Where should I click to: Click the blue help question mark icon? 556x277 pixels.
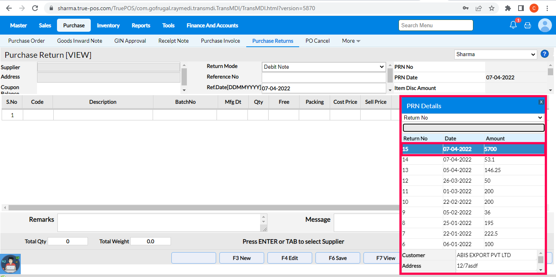[x=544, y=54]
